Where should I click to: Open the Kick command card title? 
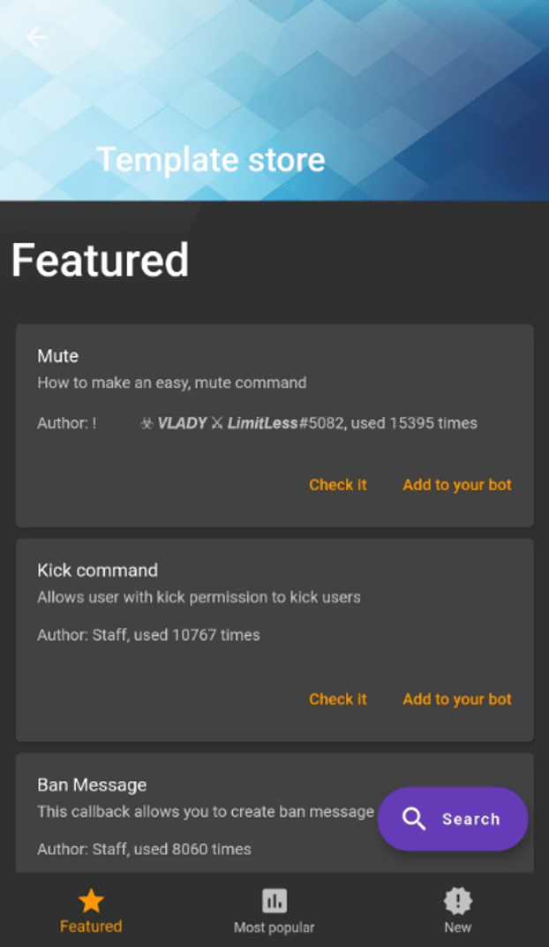(x=98, y=570)
